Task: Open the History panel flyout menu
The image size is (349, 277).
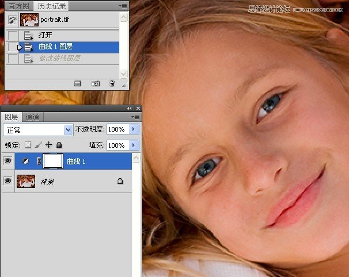Action: [x=123, y=6]
